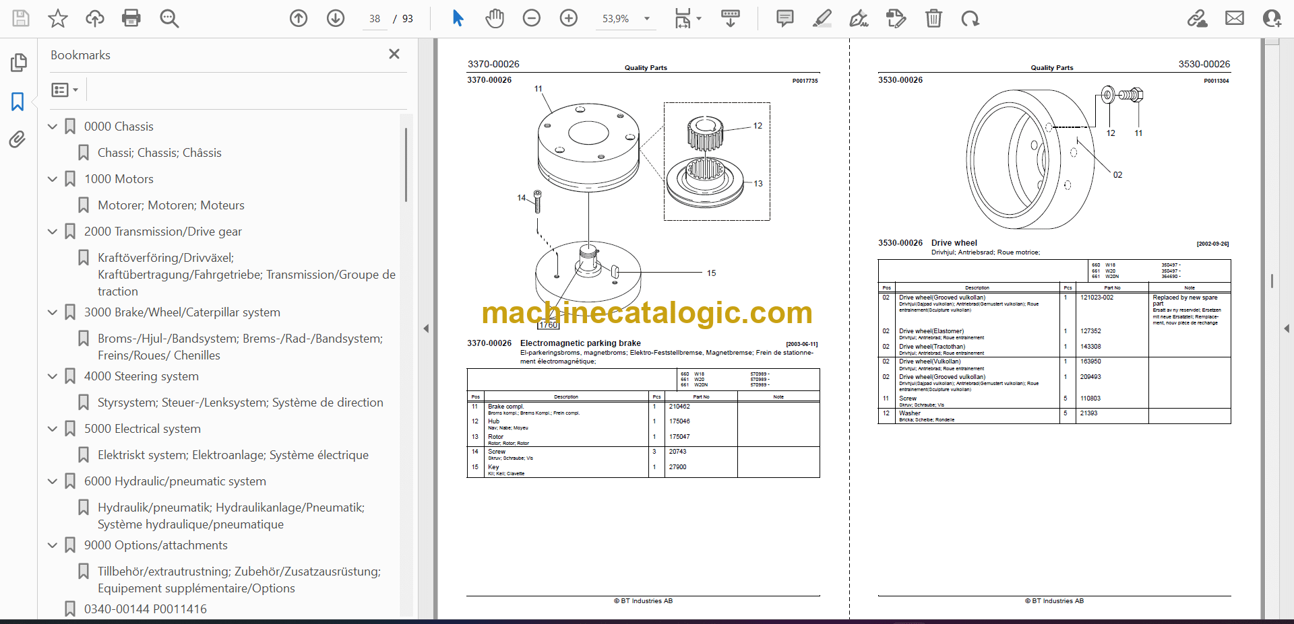Open the Kraftöverföring/Drivväxel bookmark
This screenshot has width=1294, height=624.
pos(247,275)
